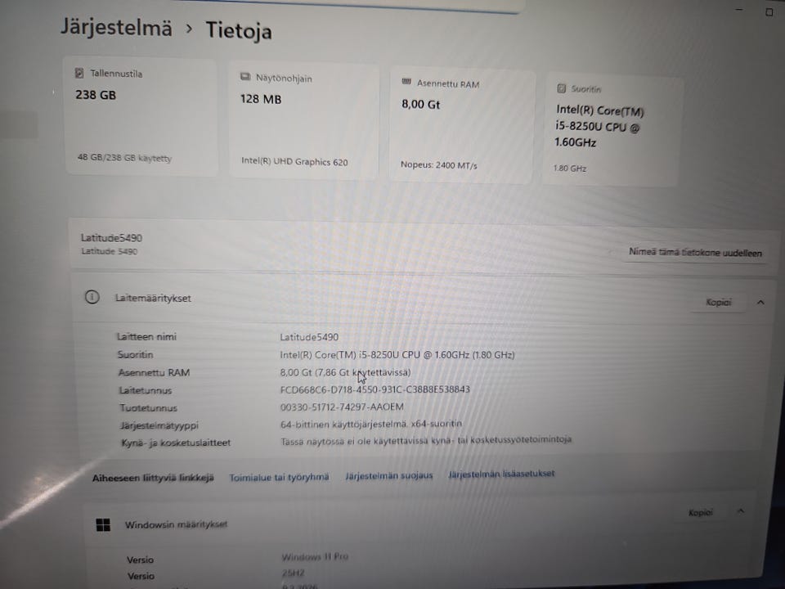The image size is (785, 589).
Task: Collapse the Windowsin määritykset section chevron
Action: pyautogui.click(x=741, y=510)
